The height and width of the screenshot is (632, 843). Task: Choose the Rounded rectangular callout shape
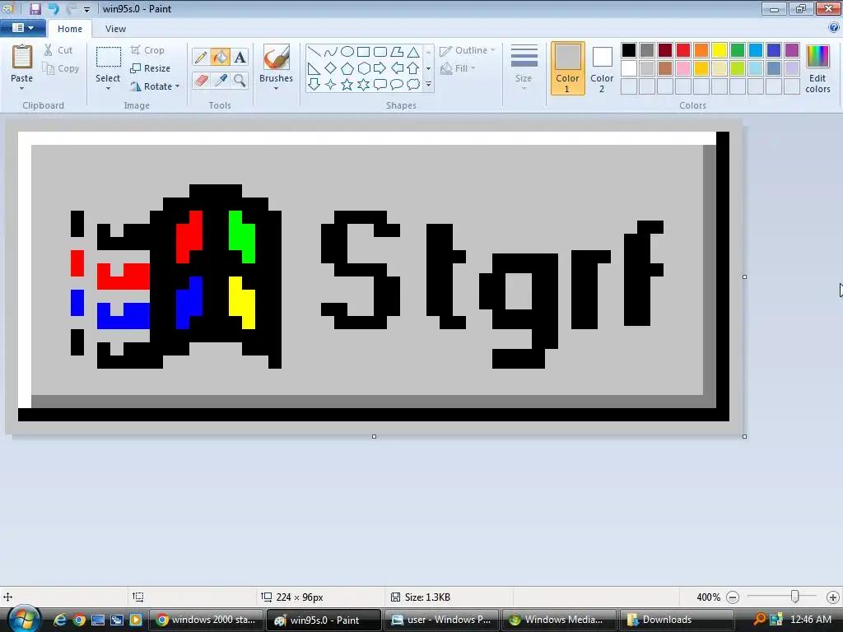tap(380, 85)
